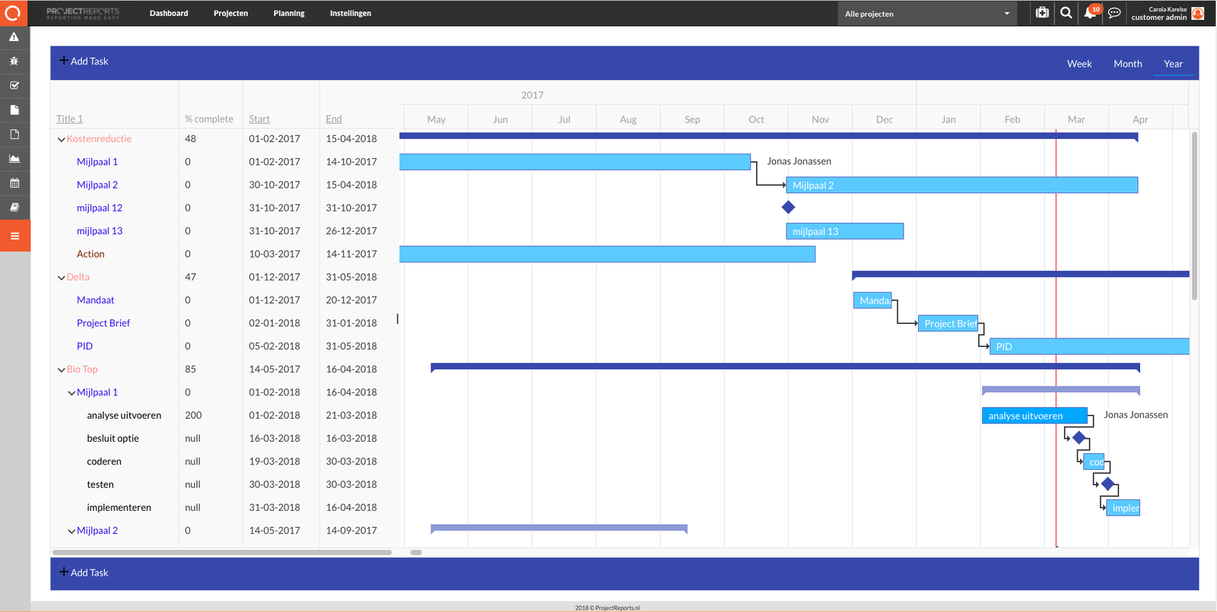Select the Year view tab
Image resolution: width=1217 pixels, height=612 pixels.
(x=1174, y=64)
